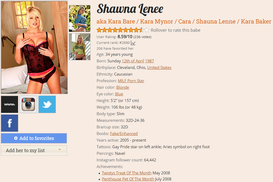Click the orange dropdown arrow on list selector
Screen dimensions: 273x182
(60, 149)
